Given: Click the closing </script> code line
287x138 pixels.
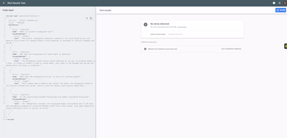Looking at the screenshot, I should 10,120.
